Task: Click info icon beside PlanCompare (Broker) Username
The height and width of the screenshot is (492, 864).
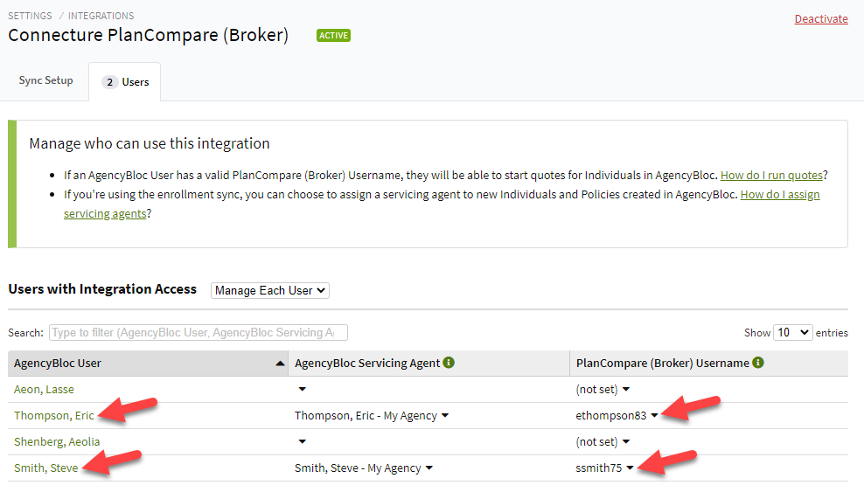Action: 758,363
